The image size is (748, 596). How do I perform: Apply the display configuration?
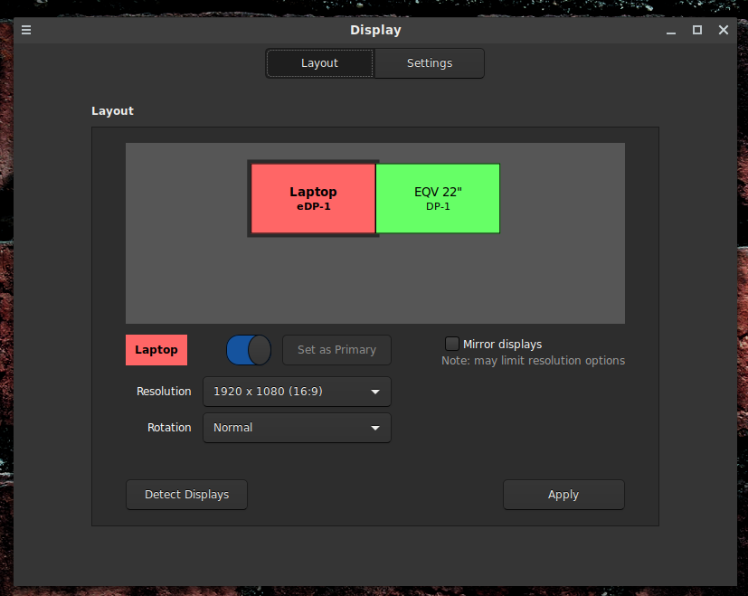tap(563, 495)
